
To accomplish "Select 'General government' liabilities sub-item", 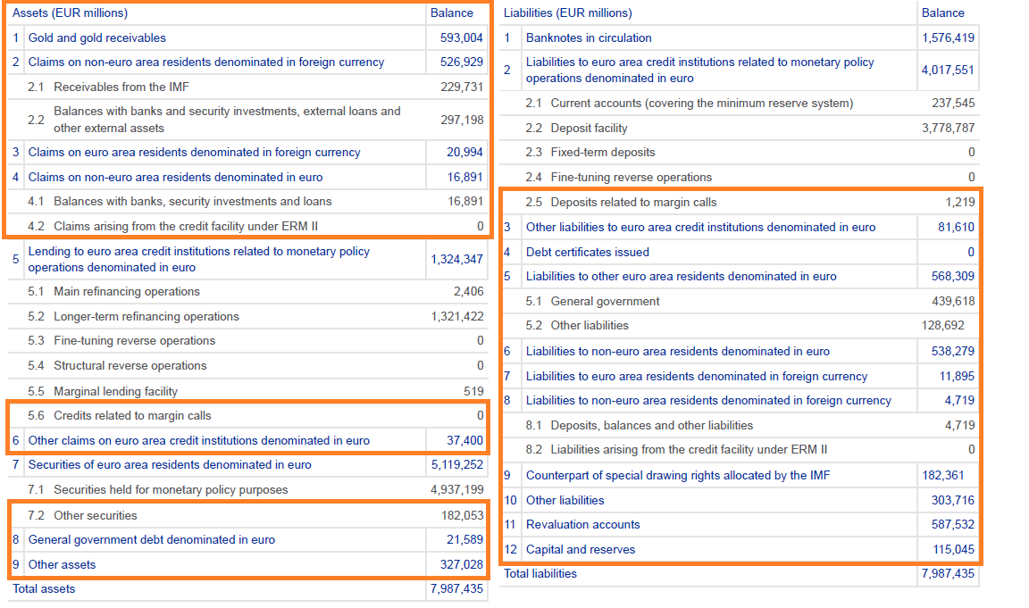I will [605, 301].
